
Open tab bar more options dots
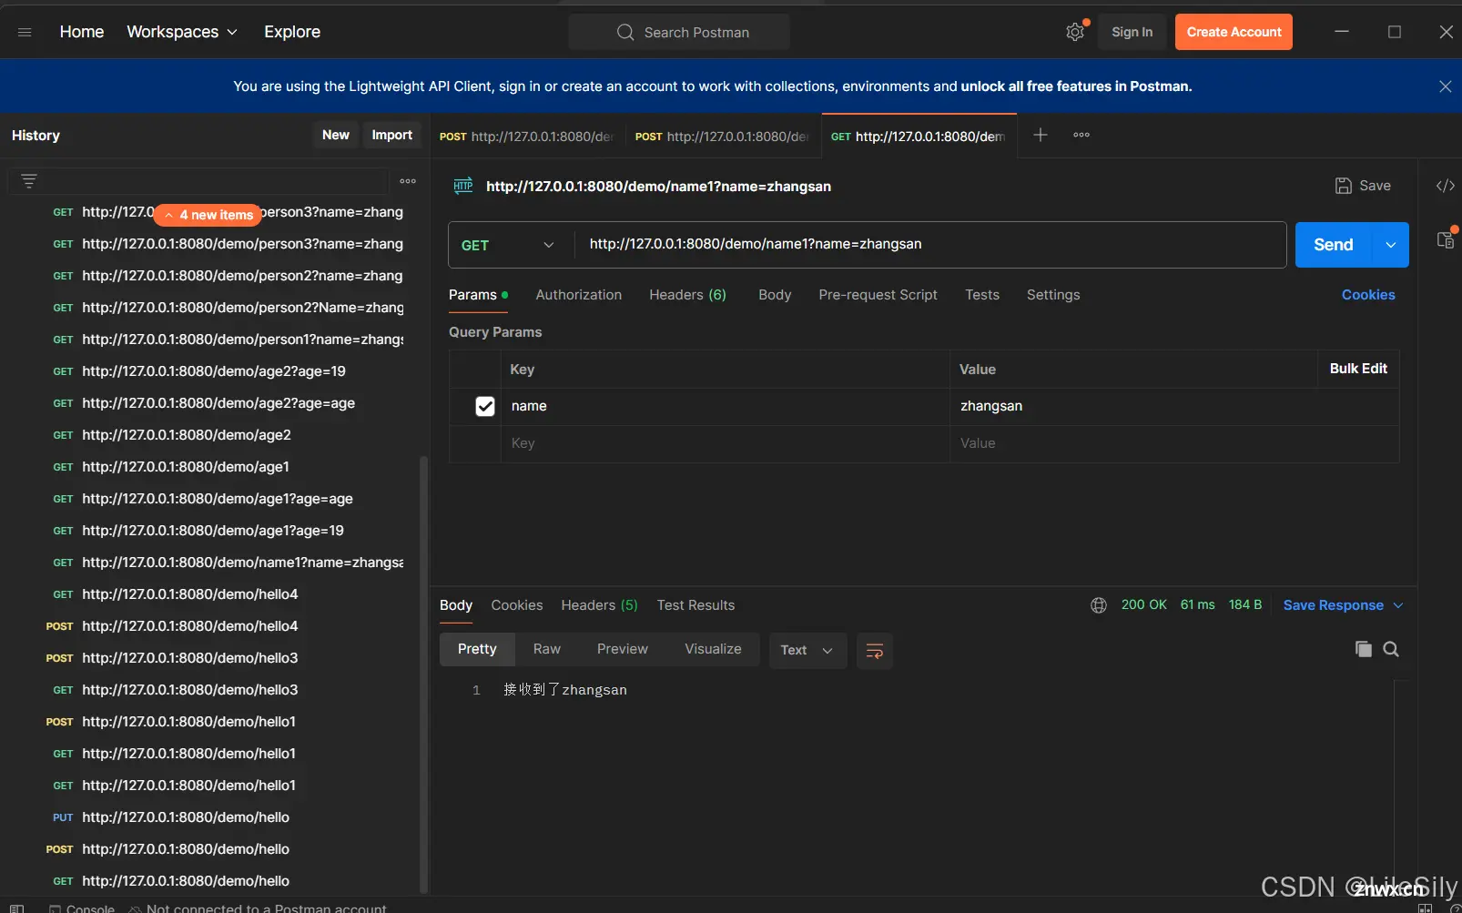1081,135
